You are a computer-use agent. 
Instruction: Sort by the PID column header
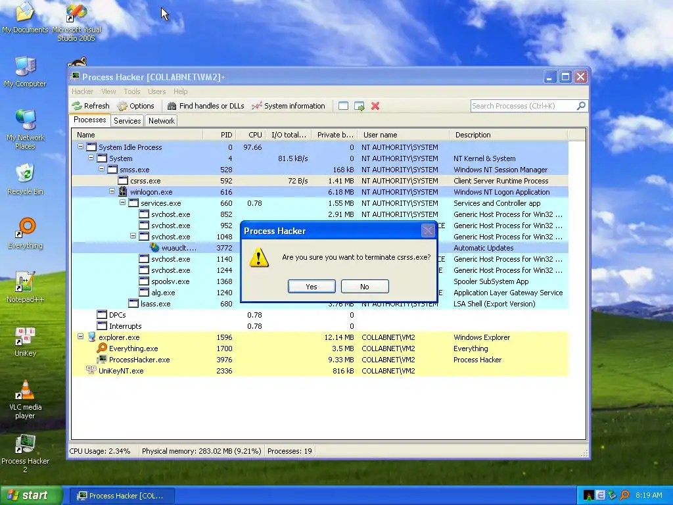(220, 135)
